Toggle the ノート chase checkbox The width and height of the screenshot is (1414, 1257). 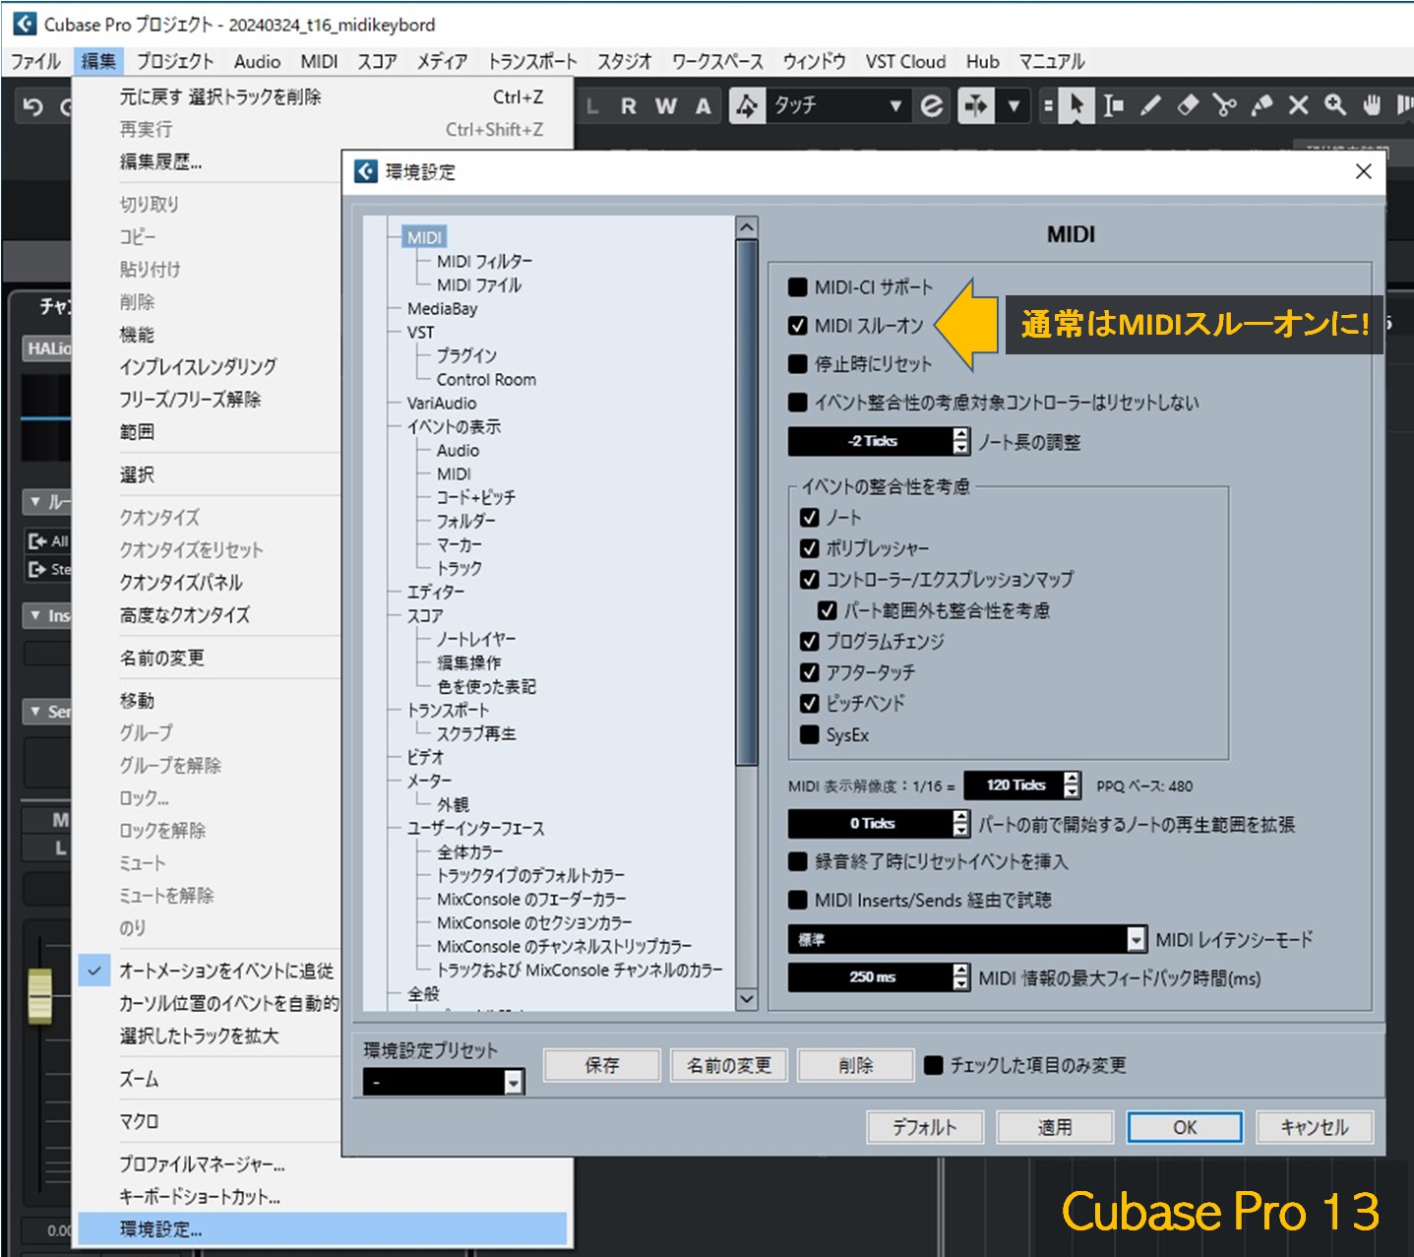coord(810,518)
